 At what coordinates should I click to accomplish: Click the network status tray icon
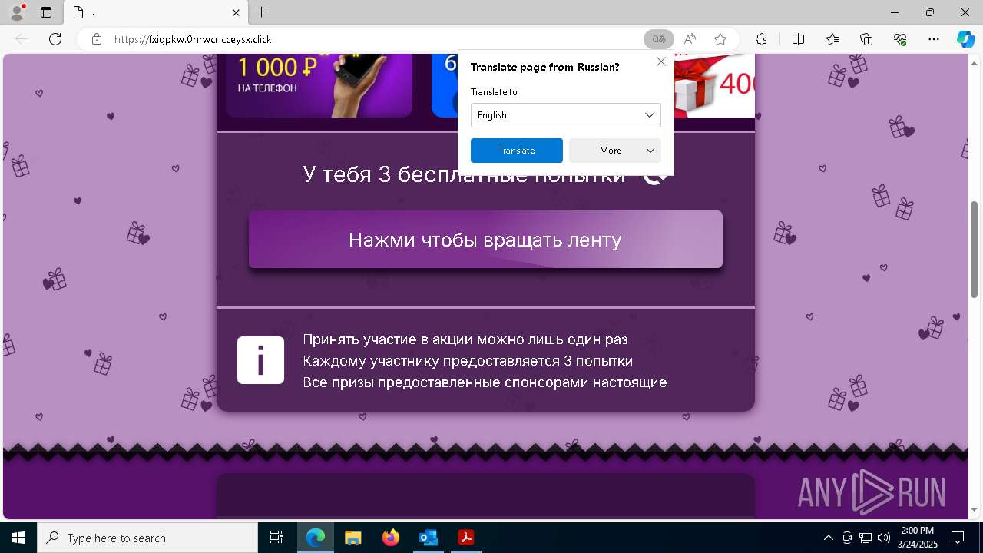tap(866, 538)
